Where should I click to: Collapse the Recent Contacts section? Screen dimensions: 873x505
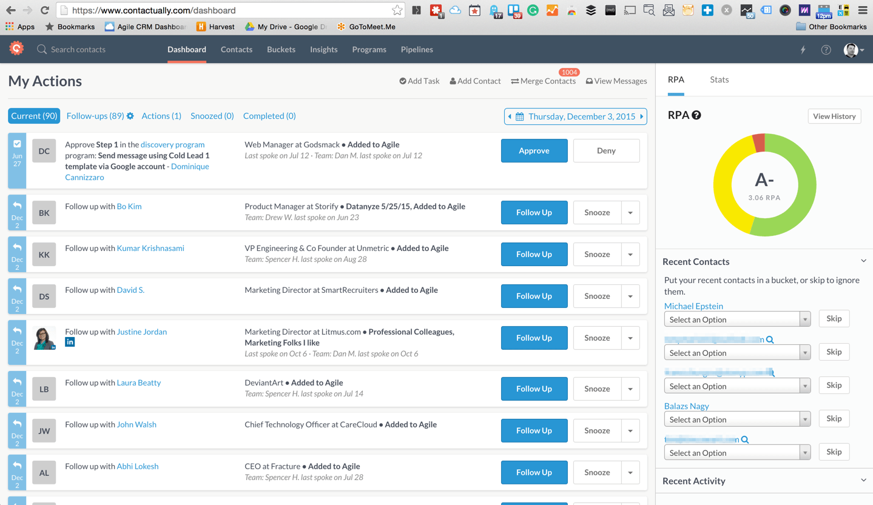pyautogui.click(x=863, y=261)
